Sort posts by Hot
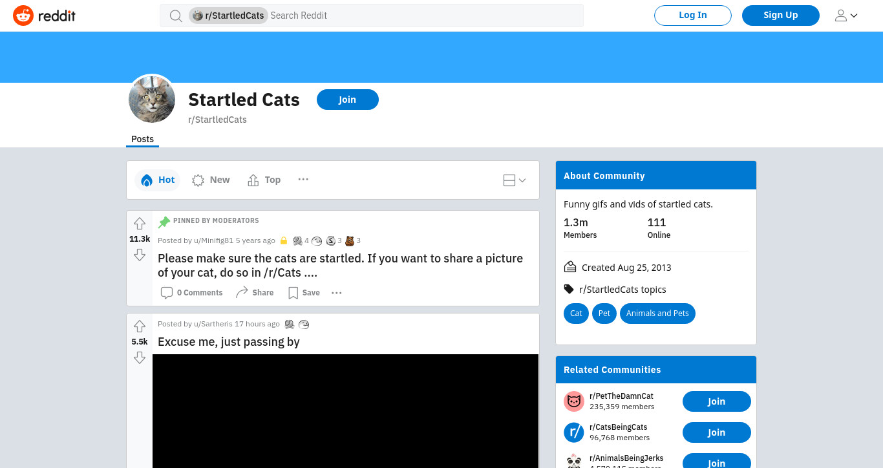The image size is (883, 468). coord(158,180)
